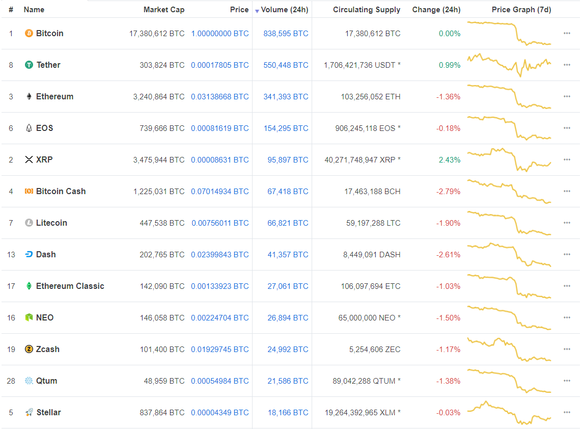Open the more options menu for Bitcoin
Viewport: 582px width, 429px height.
(567, 34)
